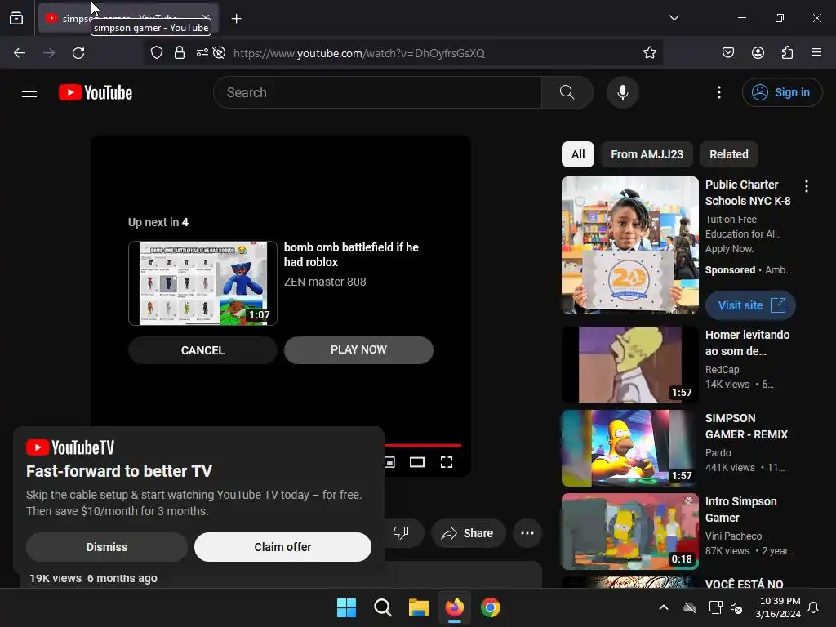836x627 pixels.
Task: Focus the YouTube search field
Action: click(x=377, y=92)
